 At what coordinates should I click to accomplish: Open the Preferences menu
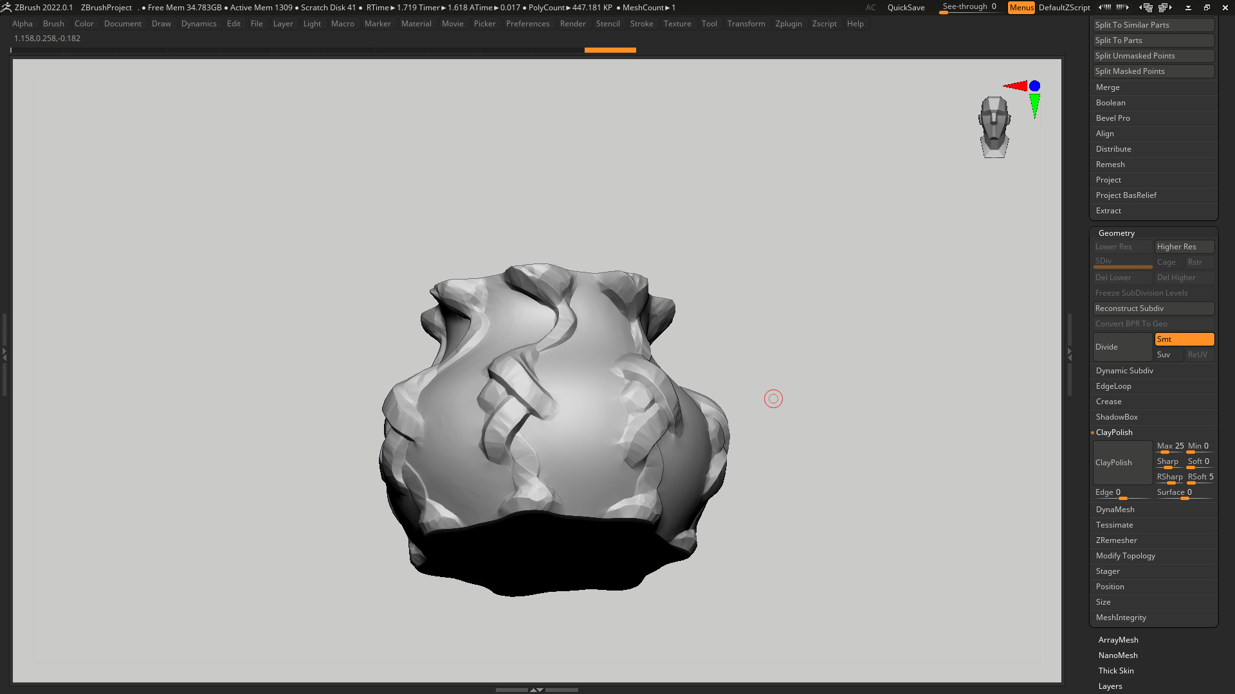click(x=527, y=24)
